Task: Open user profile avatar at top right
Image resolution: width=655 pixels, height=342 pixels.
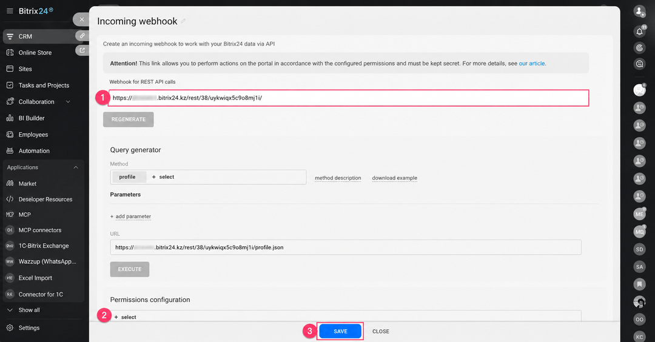Action: (639, 11)
